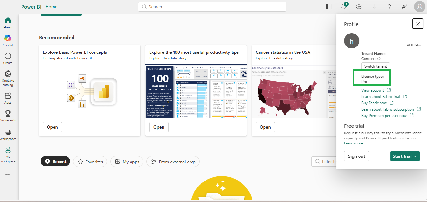Open Learn about Fabric subscription link
Viewport: 427px width, 202px height.
point(391,109)
